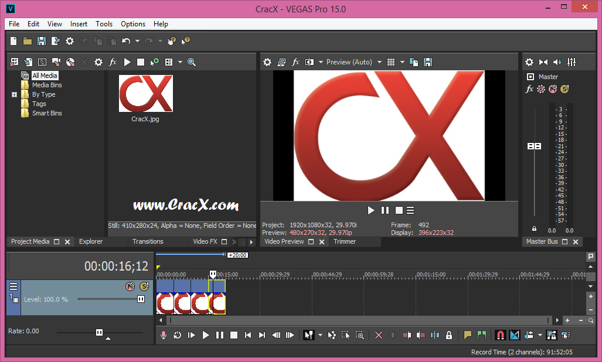Click the What's This help cursor icon

(185, 41)
